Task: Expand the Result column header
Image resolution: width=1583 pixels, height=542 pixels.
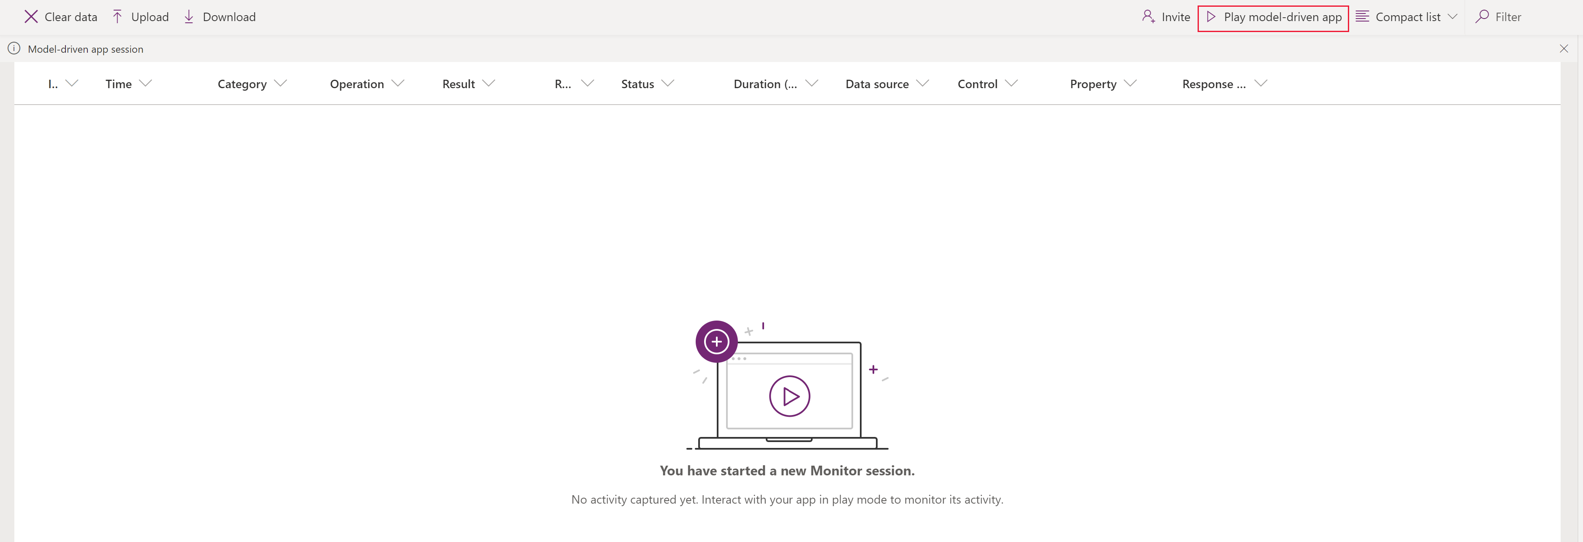Action: [x=491, y=83]
